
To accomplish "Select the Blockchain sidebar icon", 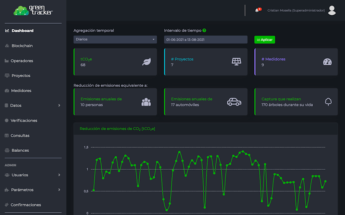I will 7,45.
